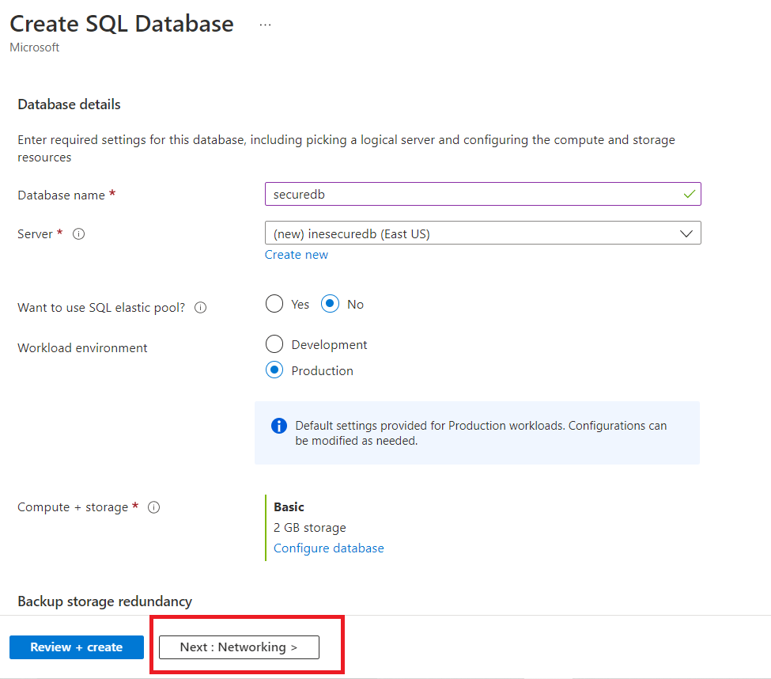This screenshot has height=679, width=771.
Task: Click the Create new server link
Action: (296, 255)
